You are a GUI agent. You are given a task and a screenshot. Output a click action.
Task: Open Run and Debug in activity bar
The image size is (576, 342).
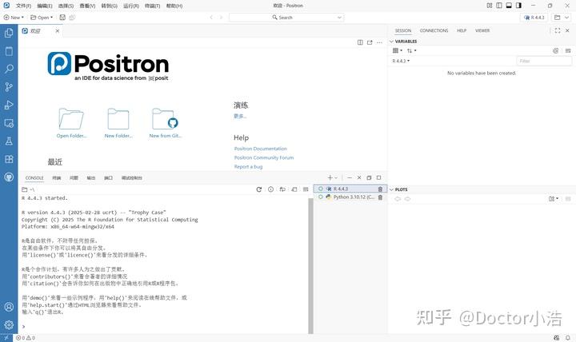(9, 105)
